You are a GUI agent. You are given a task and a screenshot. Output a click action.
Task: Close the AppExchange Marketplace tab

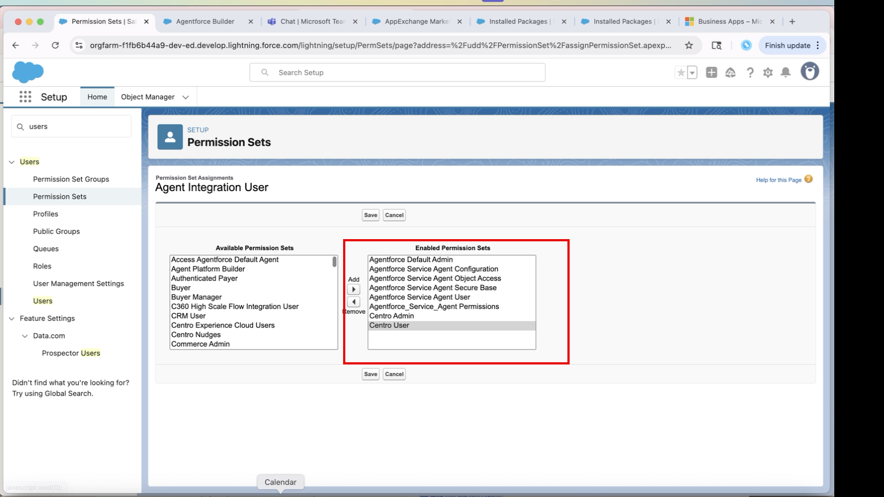pyautogui.click(x=460, y=22)
